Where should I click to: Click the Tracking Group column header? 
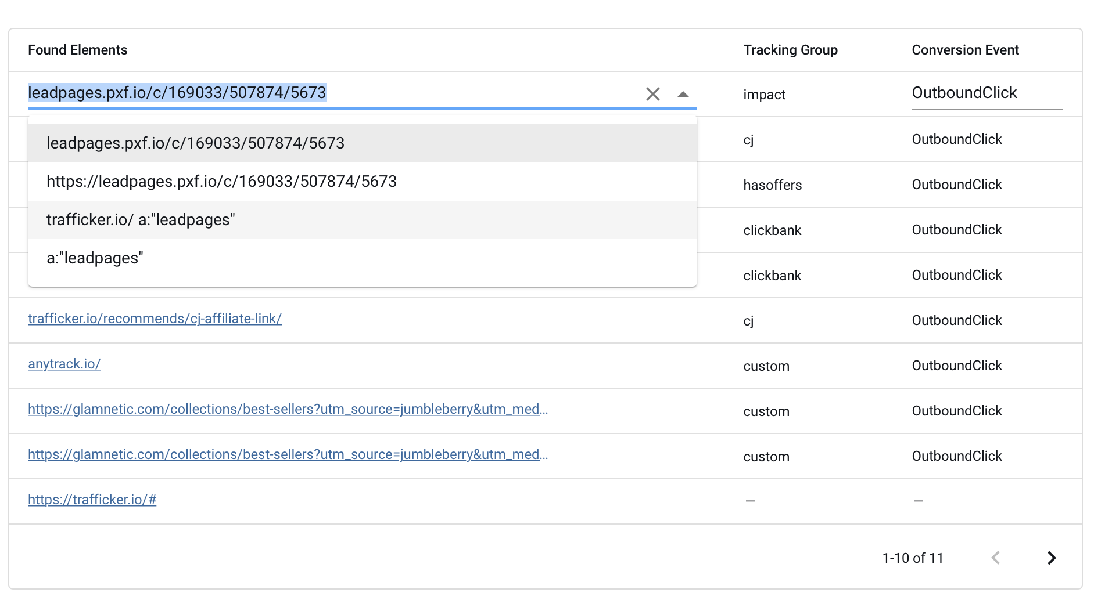tap(791, 50)
